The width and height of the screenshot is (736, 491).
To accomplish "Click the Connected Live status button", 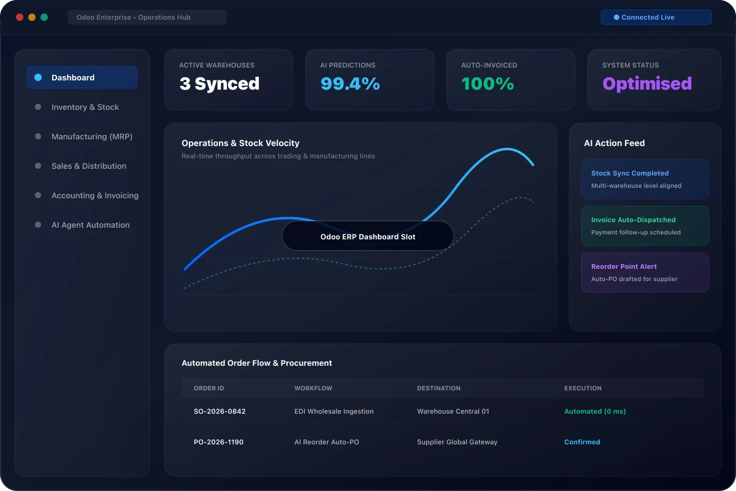I will coord(656,17).
